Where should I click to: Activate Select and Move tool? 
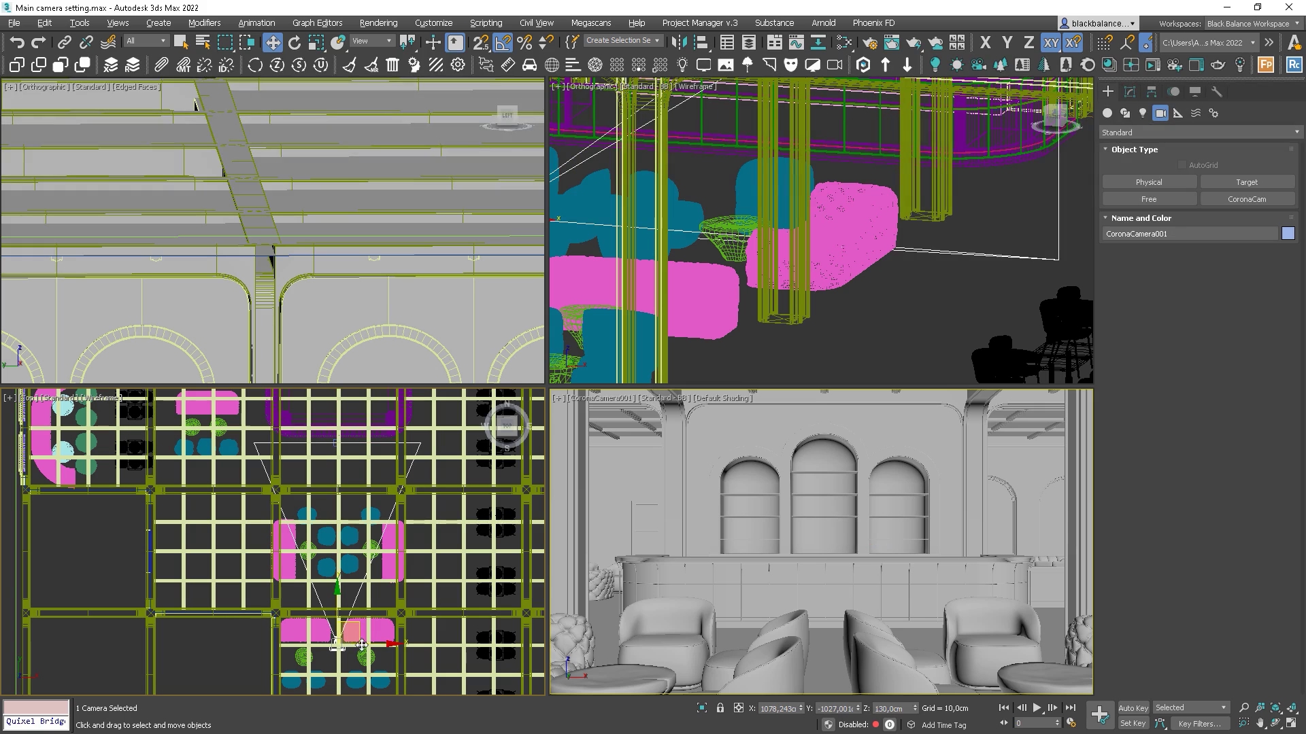click(272, 43)
